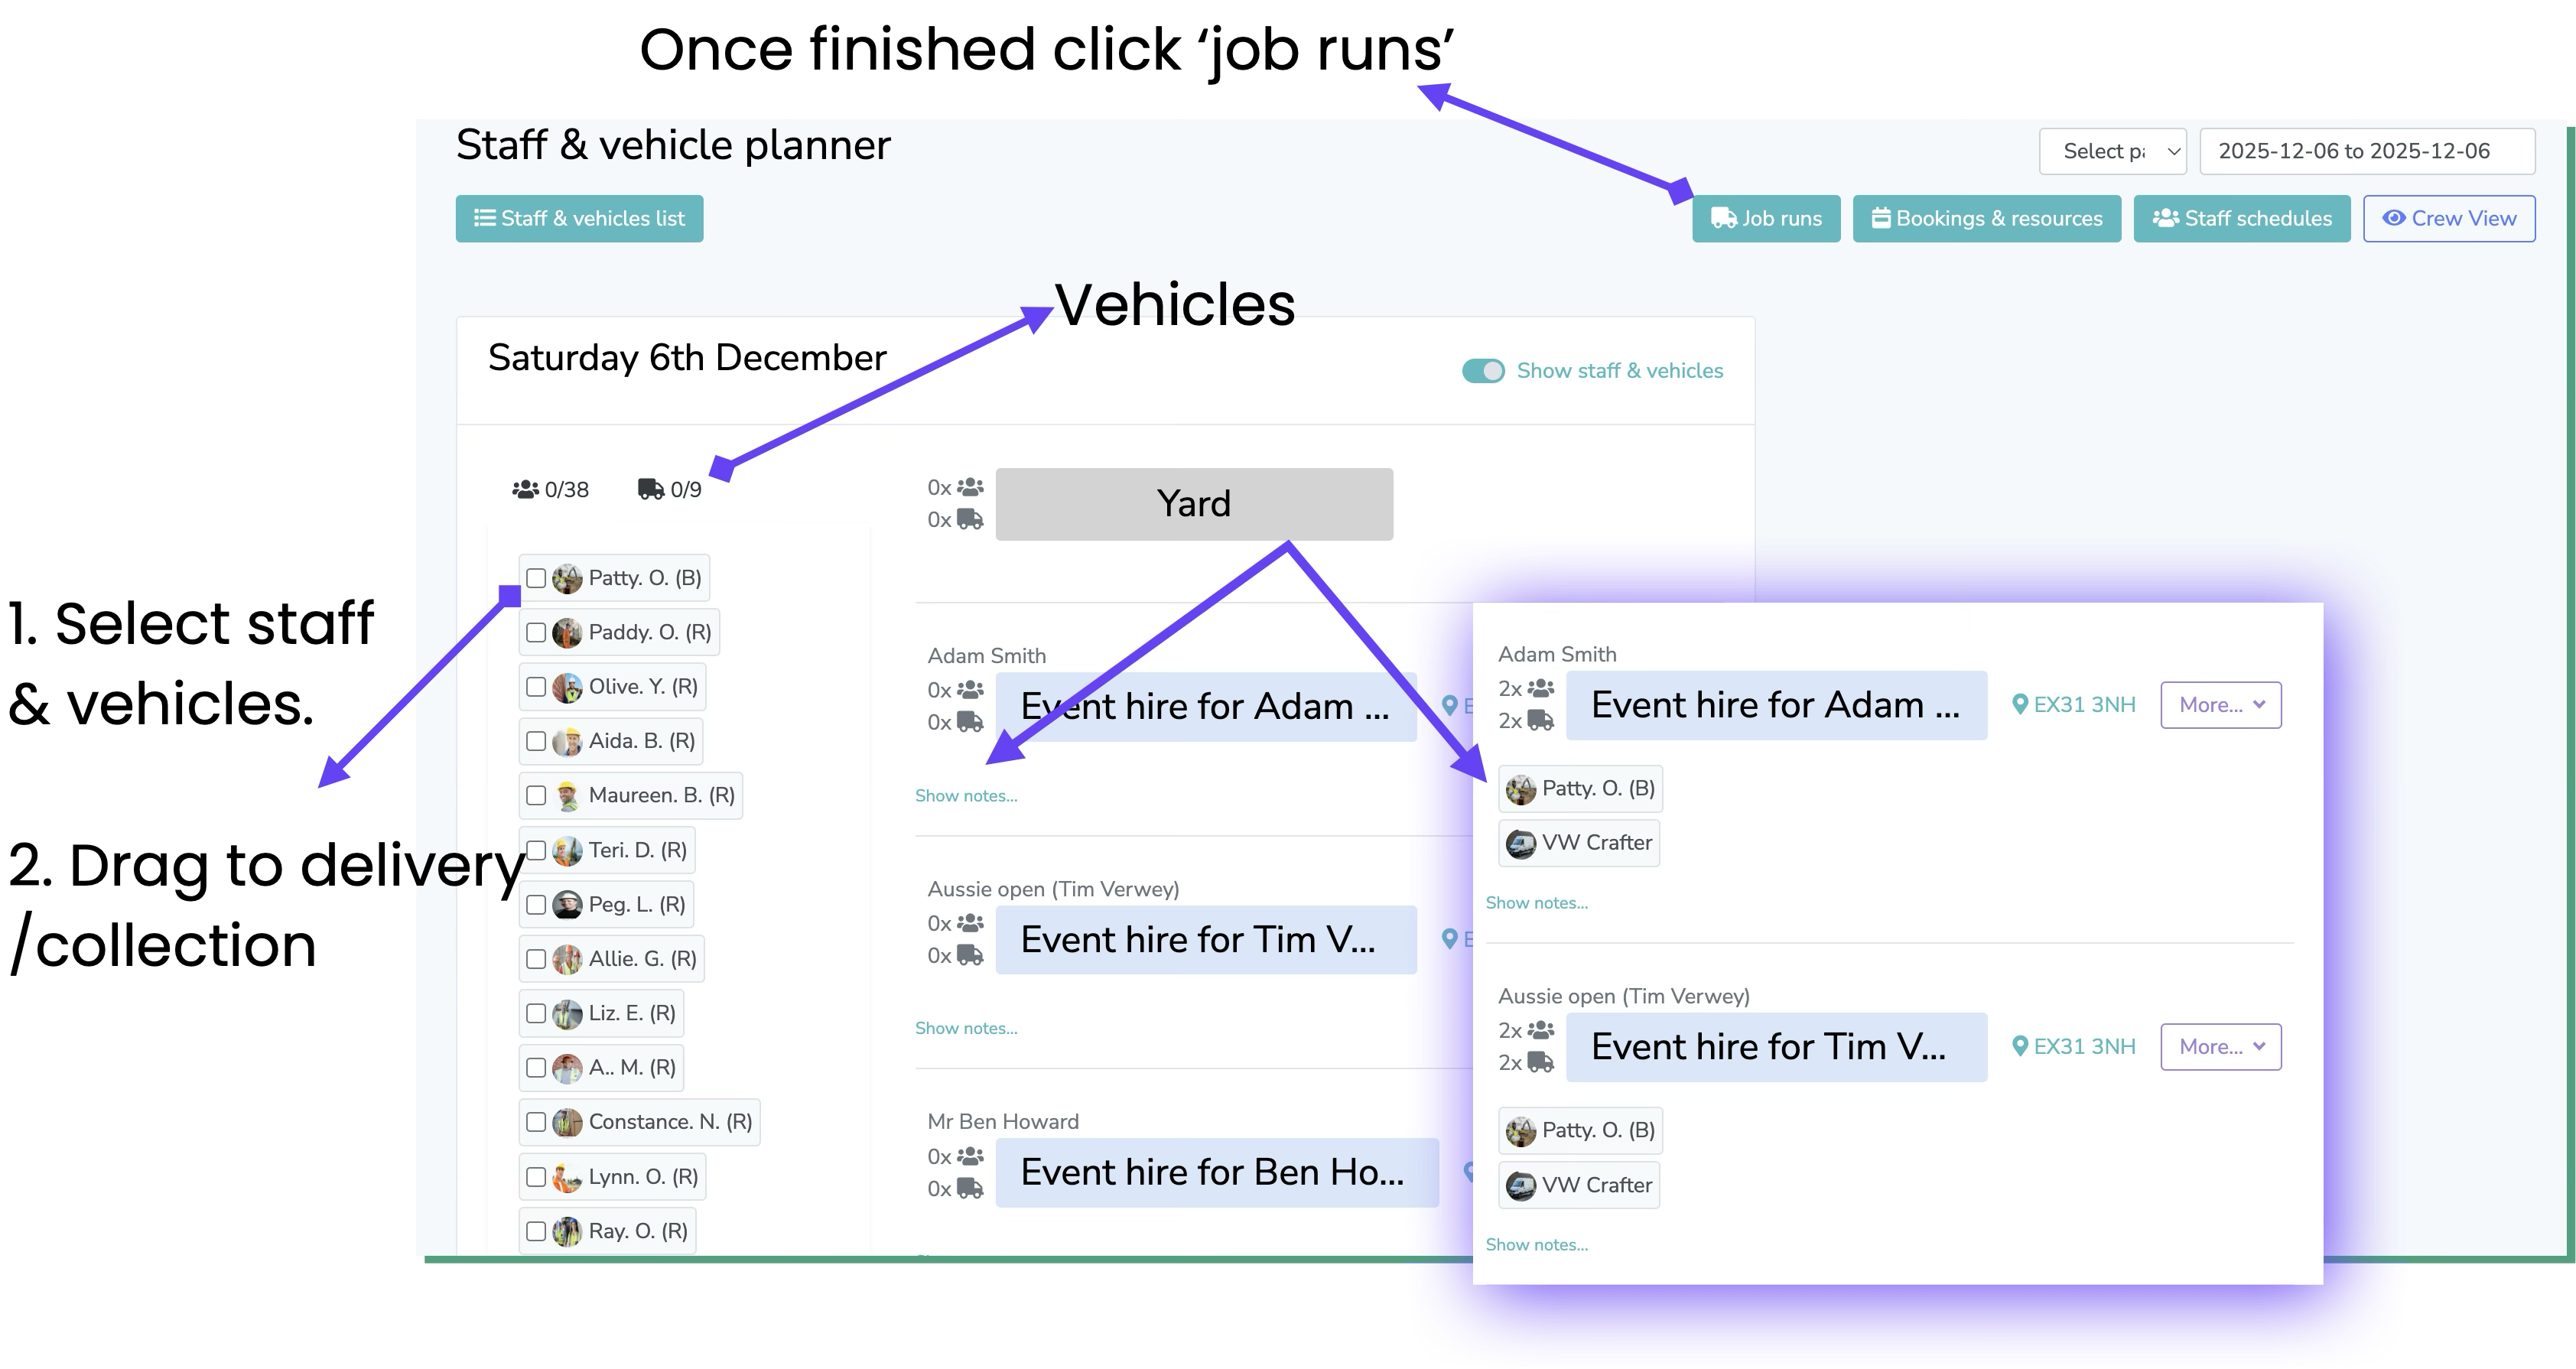
Task: Click the Yard vehicle count truck icon
Action: click(x=970, y=519)
